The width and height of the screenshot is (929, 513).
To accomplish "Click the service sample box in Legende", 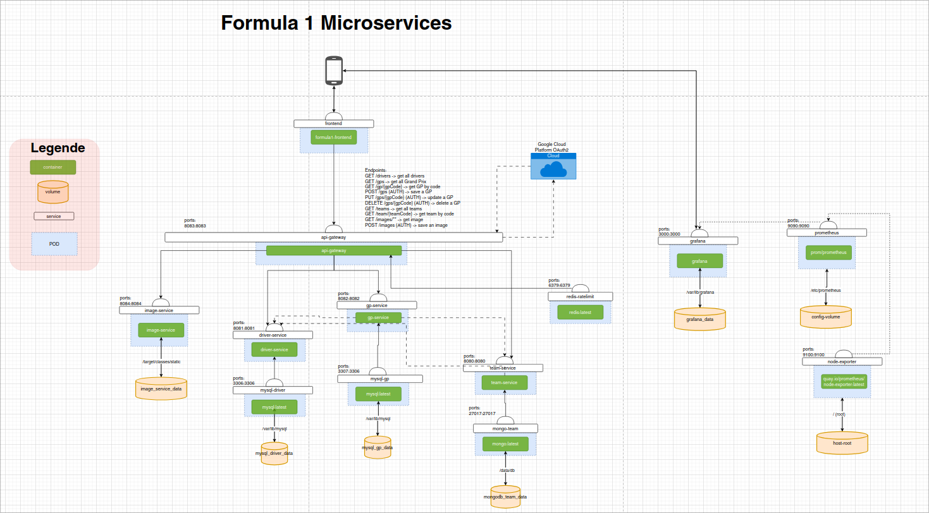I will [x=54, y=216].
